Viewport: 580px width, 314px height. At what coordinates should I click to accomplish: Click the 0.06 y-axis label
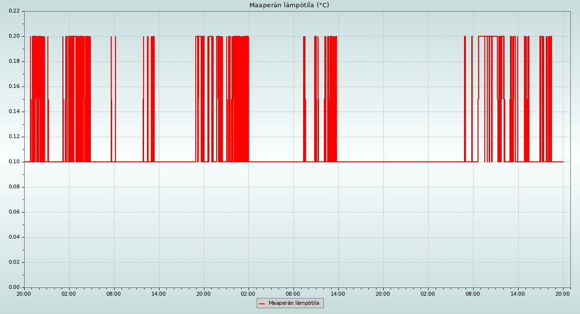pos(14,212)
